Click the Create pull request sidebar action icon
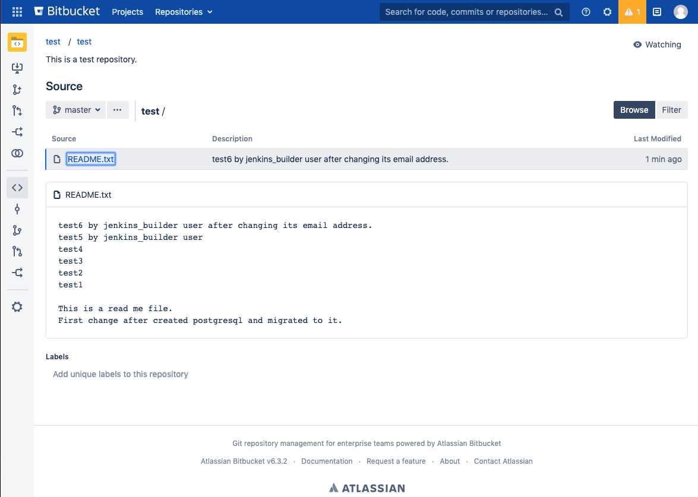The height and width of the screenshot is (497, 698). pyautogui.click(x=17, y=111)
